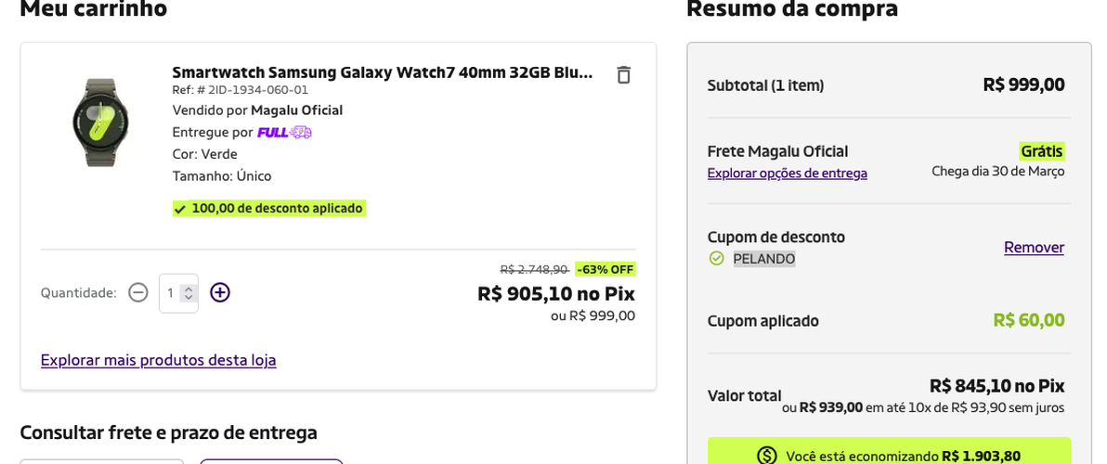Click the PELANDO coupon code text
Image resolution: width=1107 pixels, height=464 pixels.
[764, 259]
